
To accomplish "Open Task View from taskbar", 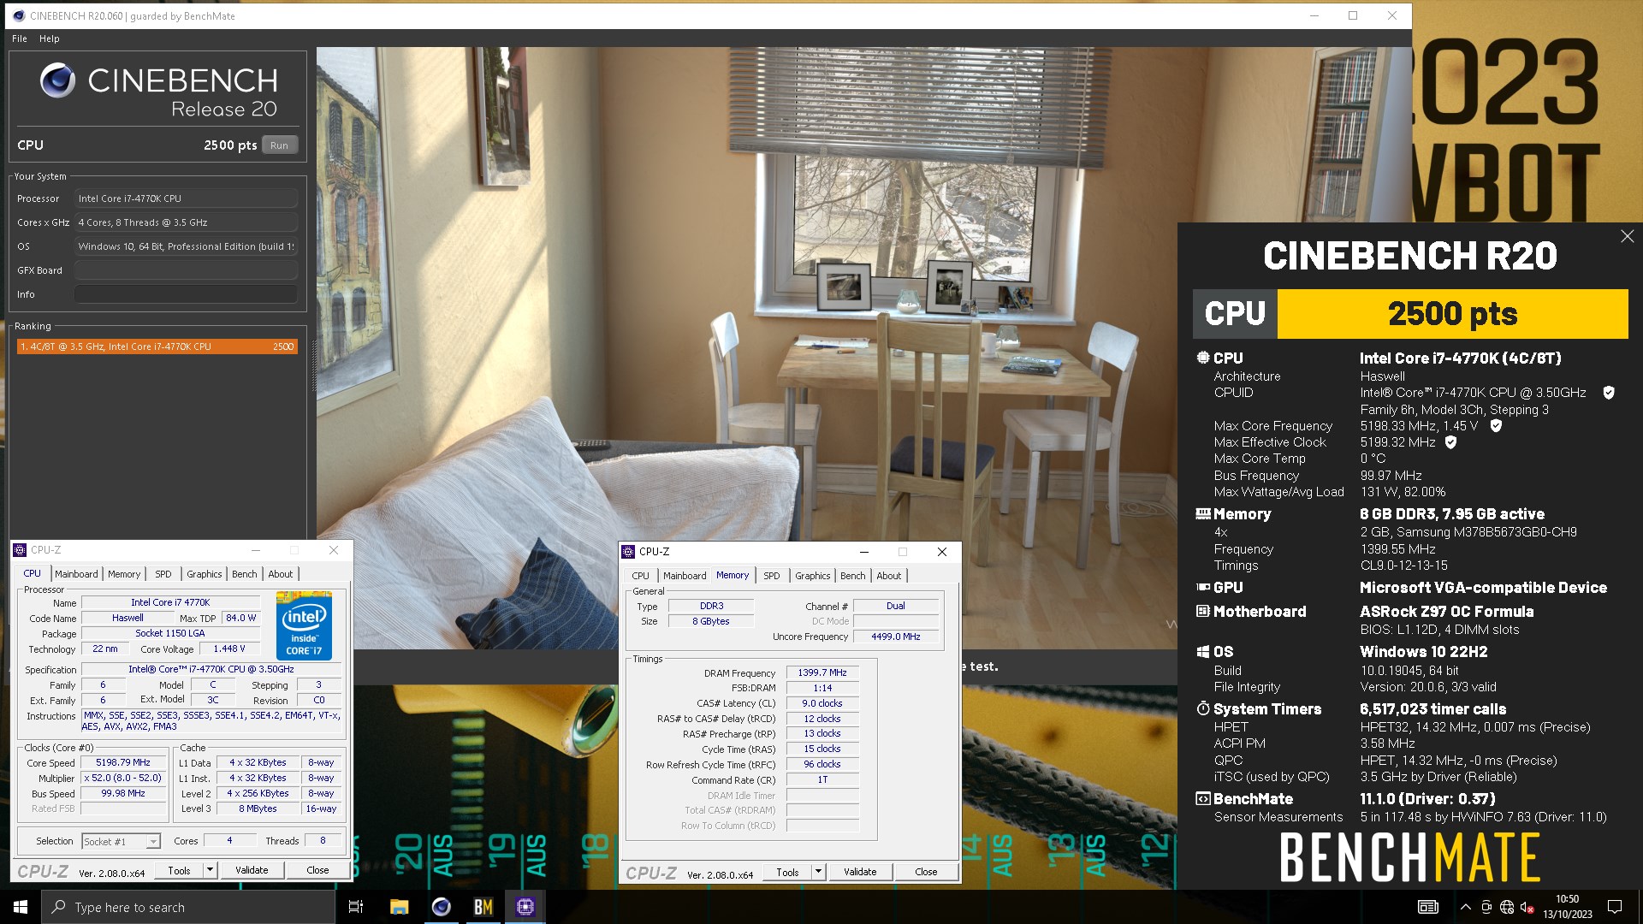I will point(356,907).
